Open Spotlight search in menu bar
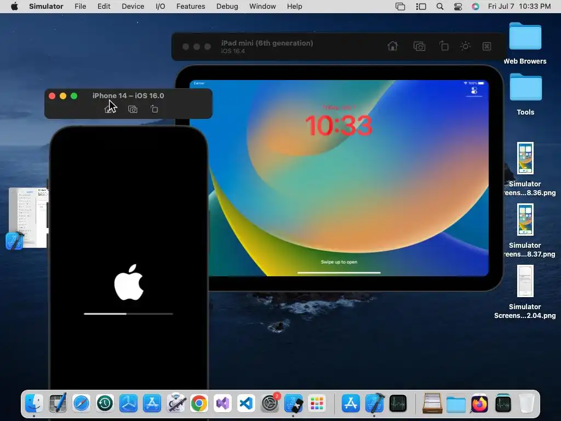 pyautogui.click(x=440, y=7)
